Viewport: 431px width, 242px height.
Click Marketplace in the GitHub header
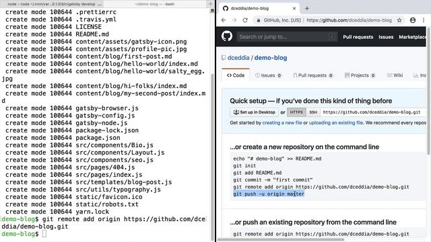click(412, 37)
